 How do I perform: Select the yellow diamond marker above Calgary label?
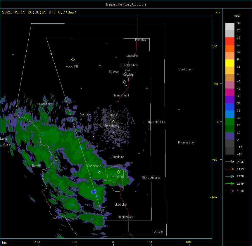click(x=118, y=172)
